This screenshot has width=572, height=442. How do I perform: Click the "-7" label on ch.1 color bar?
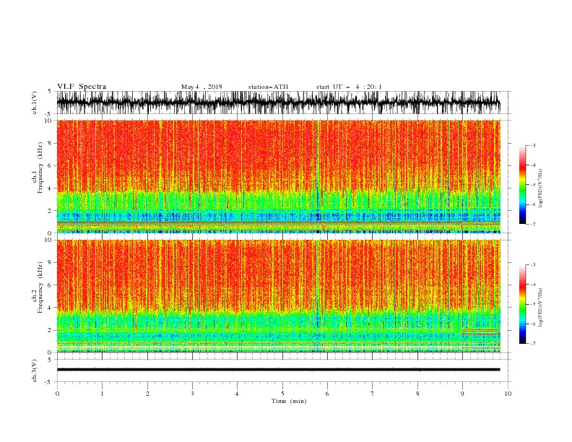tap(533, 224)
